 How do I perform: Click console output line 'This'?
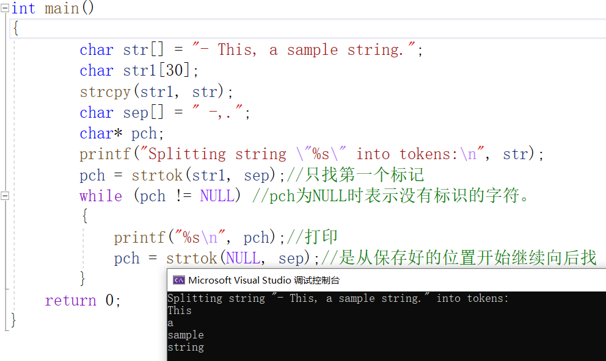pyautogui.click(x=180, y=310)
